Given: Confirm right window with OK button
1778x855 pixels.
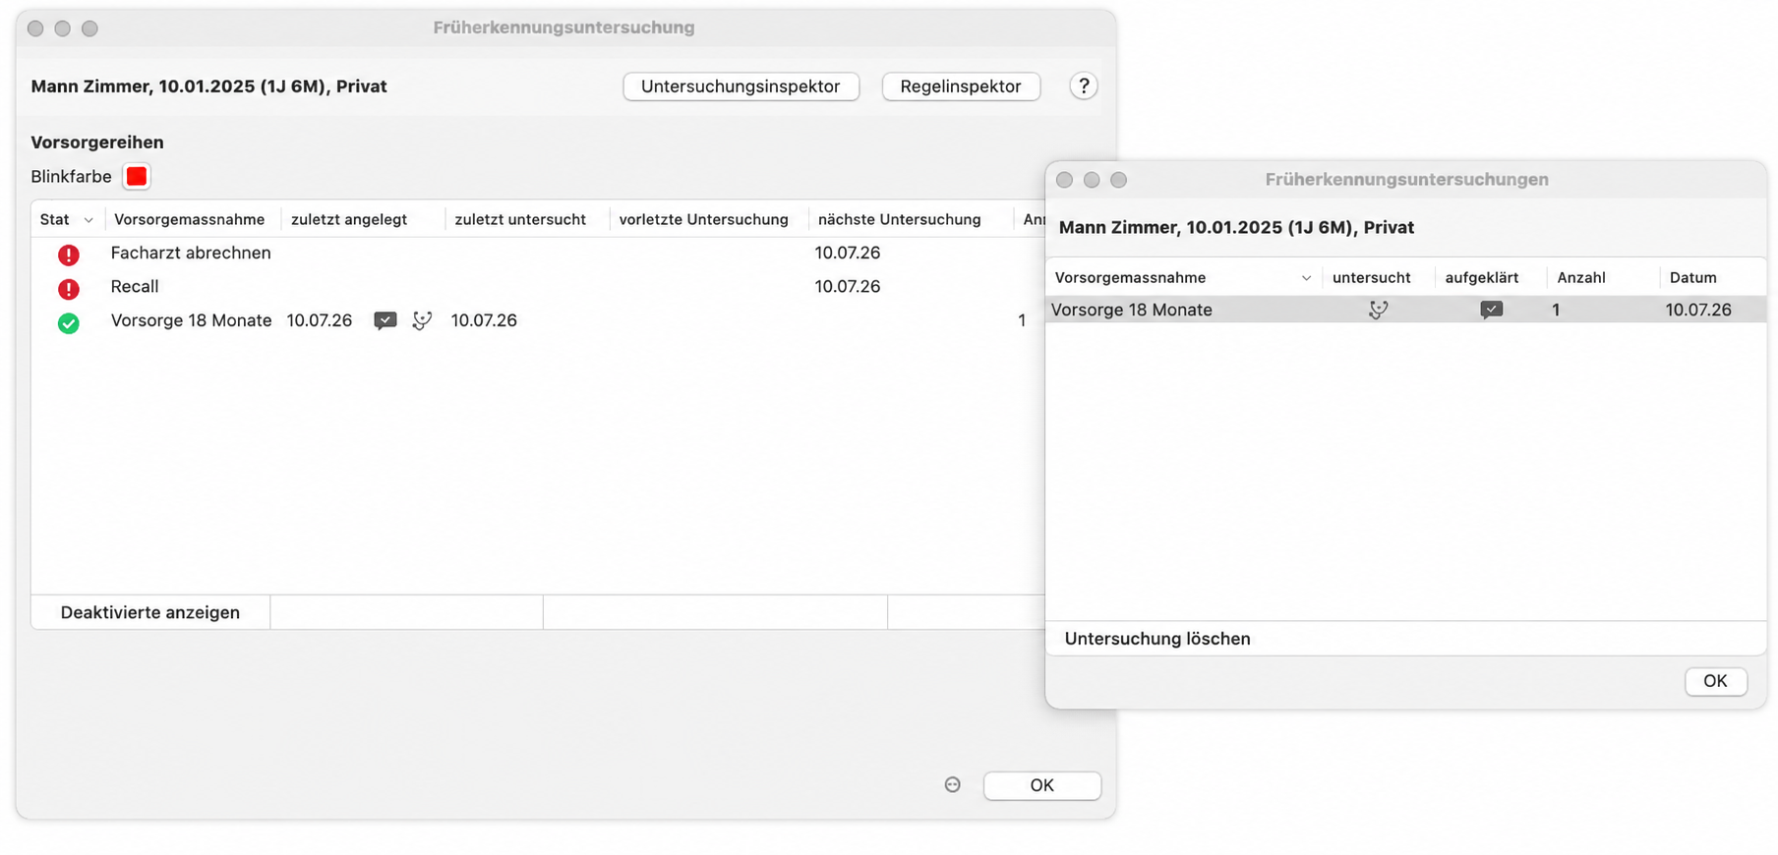Looking at the screenshot, I should pos(1715,681).
